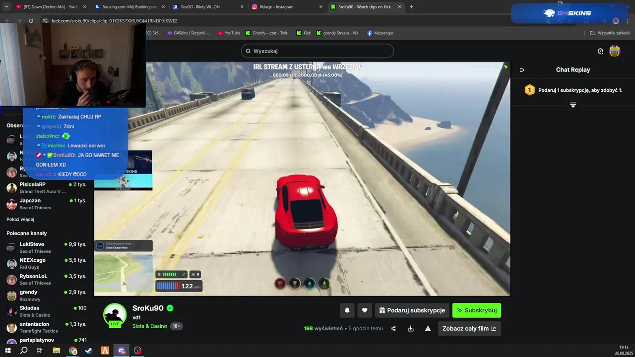Open the Skladas recommended channel
The image size is (635, 357).
click(x=47, y=311)
